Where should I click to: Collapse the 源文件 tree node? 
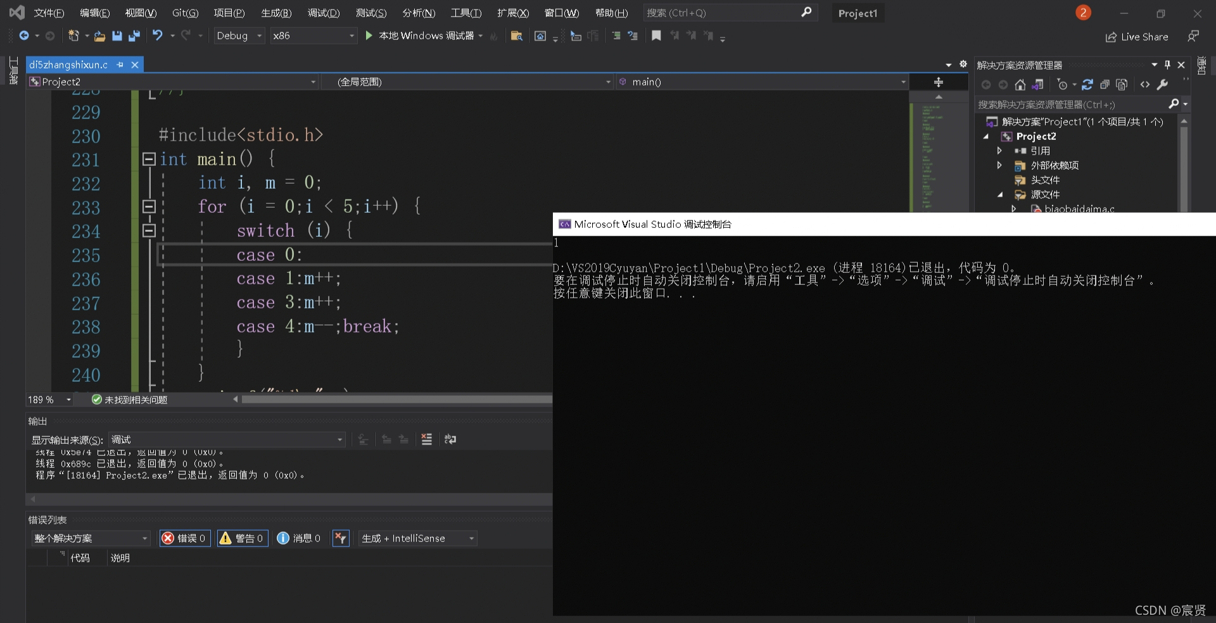[x=999, y=194]
